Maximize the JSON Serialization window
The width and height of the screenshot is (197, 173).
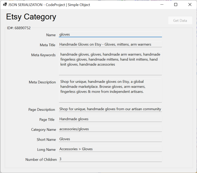click(x=176, y=5)
